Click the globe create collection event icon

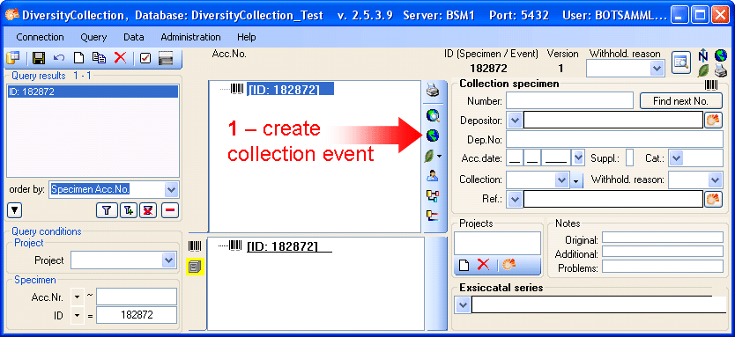[433, 136]
